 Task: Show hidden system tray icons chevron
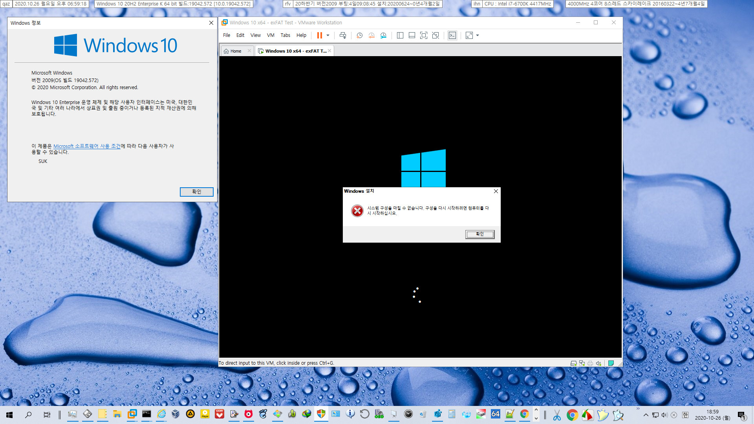[646, 415]
